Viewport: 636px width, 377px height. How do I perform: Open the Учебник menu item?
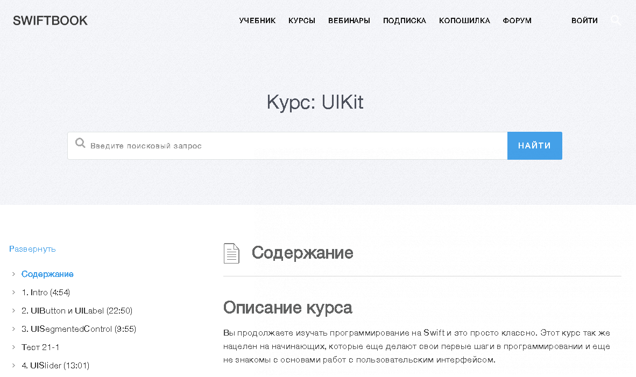pos(257,21)
